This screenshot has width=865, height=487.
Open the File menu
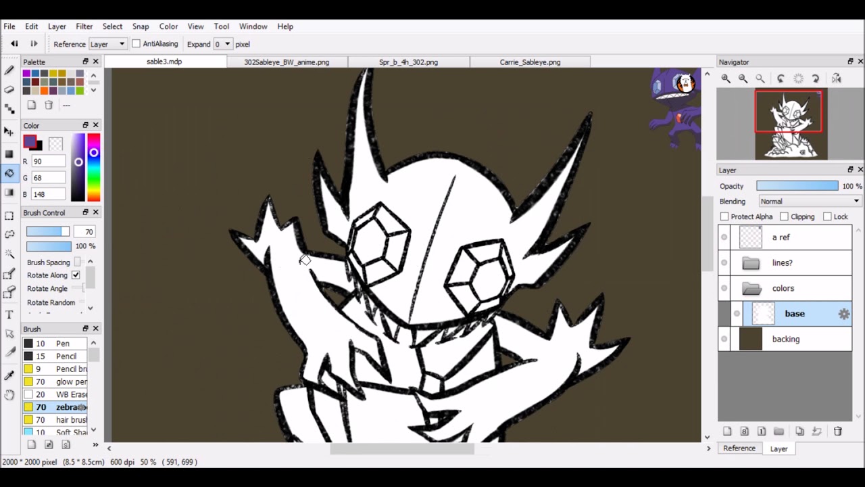tap(9, 26)
